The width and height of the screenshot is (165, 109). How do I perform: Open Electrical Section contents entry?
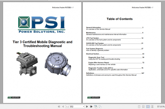pos(115,54)
